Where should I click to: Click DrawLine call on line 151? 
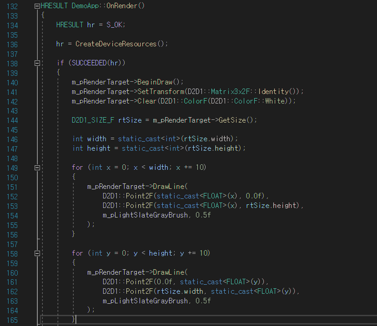[x=169, y=187]
